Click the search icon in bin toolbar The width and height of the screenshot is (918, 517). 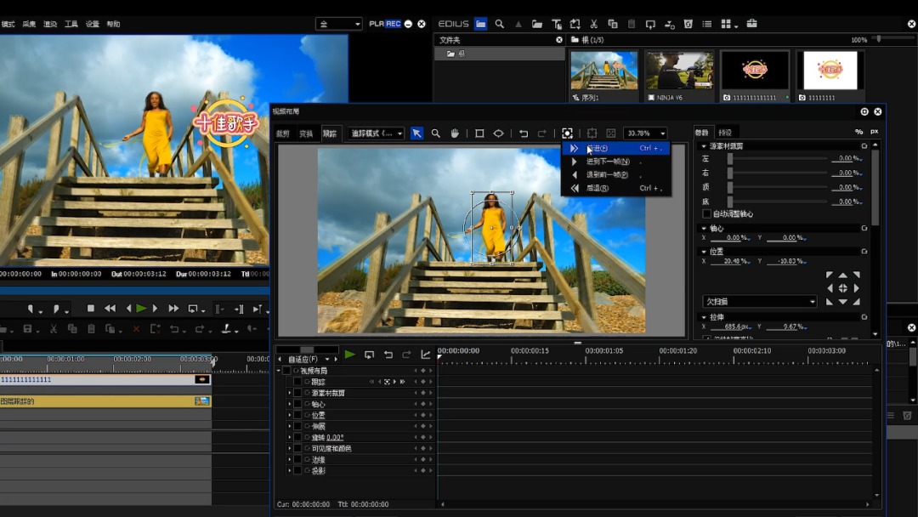[500, 24]
